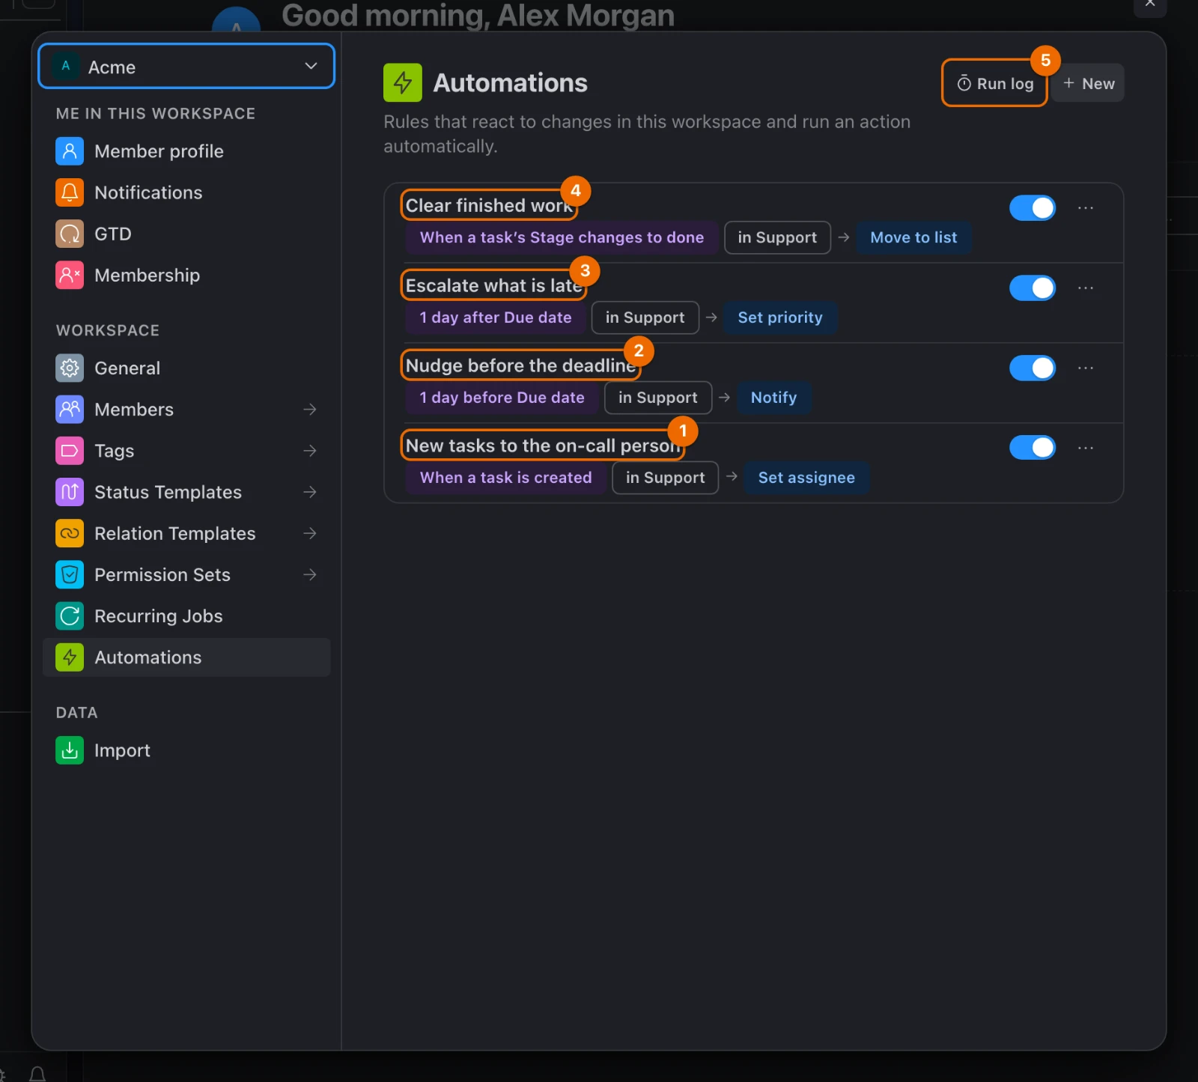Click the Set priority action chip
1198x1082 pixels.
[779, 317]
